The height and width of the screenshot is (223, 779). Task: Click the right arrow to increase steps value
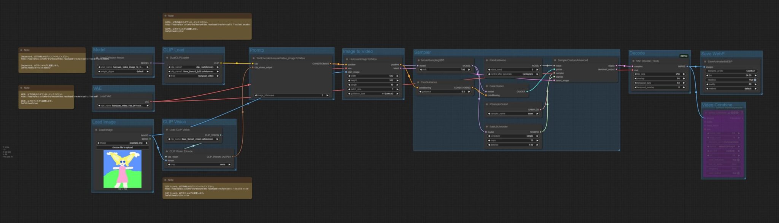[537, 140]
